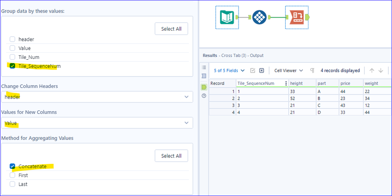392x196 pixels.
Task: Click the Text Input output anchor
Action: 237,17
